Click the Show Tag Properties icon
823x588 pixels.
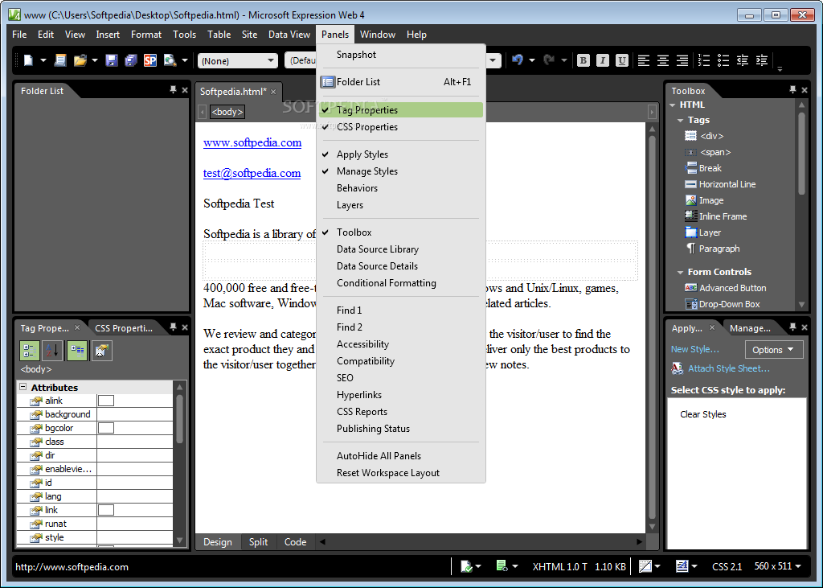click(x=102, y=351)
